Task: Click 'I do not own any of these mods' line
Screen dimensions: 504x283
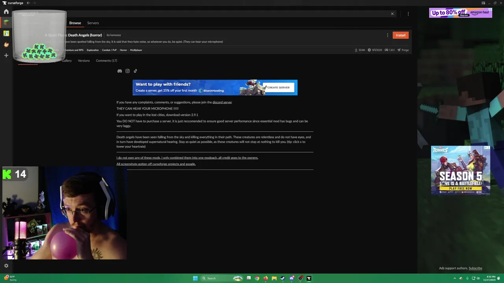Action: (187, 158)
